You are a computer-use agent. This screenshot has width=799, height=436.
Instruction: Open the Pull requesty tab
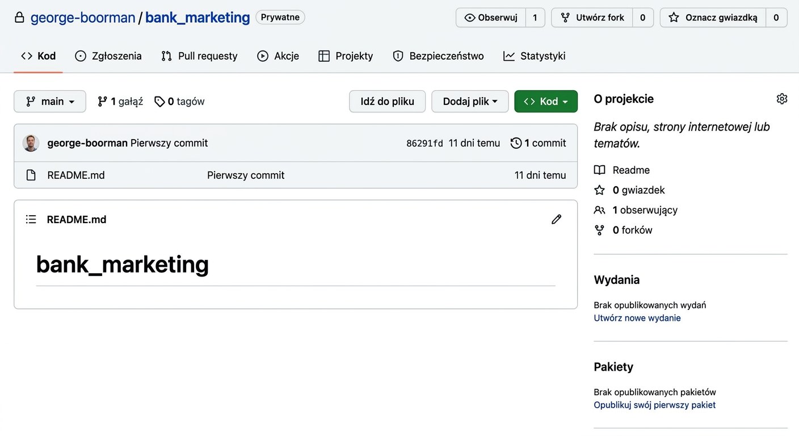coord(199,56)
